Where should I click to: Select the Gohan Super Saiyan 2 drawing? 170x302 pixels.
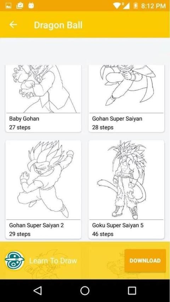43,190
